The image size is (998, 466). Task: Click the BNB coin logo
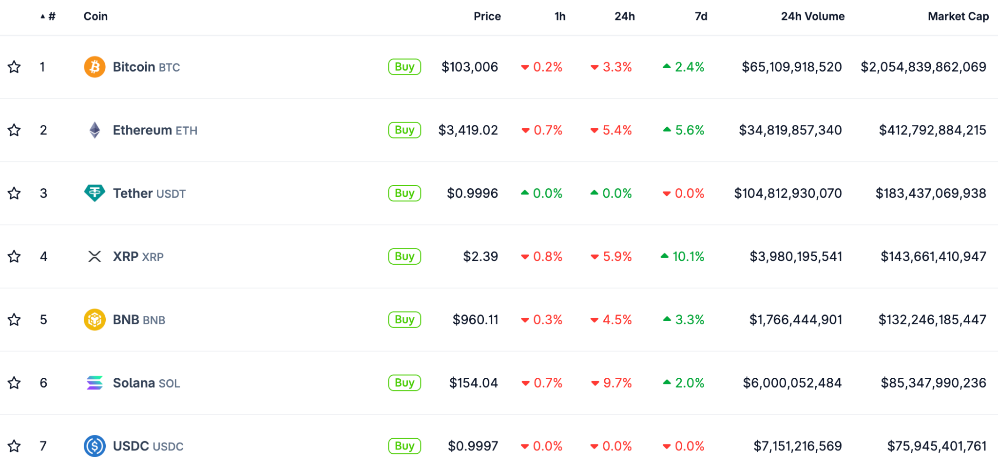(95, 320)
